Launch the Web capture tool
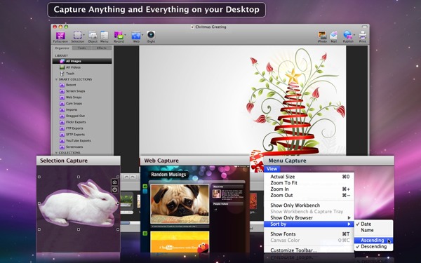Screen dimensions: 421x263 [x=136, y=37]
